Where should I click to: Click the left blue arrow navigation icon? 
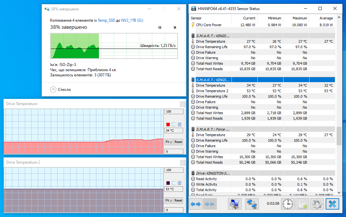pos(194,204)
